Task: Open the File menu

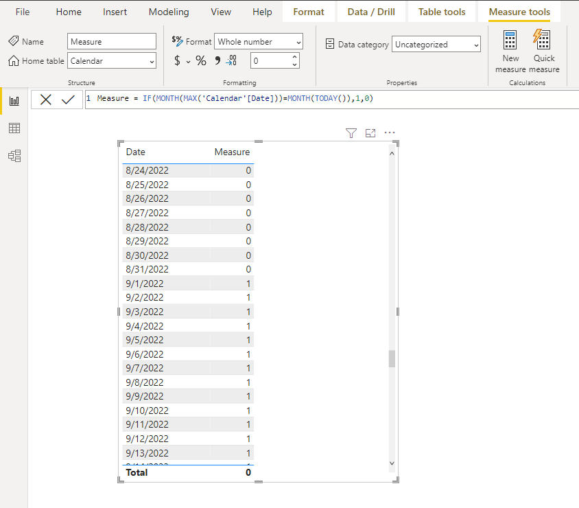Action: pos(23,12)
